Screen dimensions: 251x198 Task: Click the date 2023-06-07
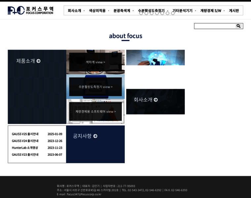[55, 155]
